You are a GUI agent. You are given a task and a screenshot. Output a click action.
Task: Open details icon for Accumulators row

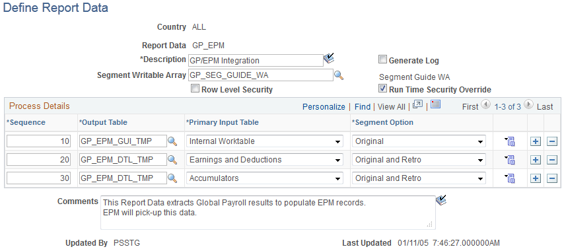point(510,178)
